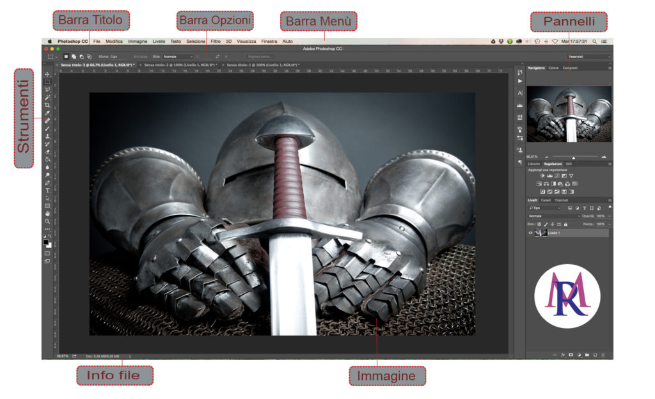Select the Zoom magnifier tool
The image size is (655, 399).
click(x=47, y=221)
